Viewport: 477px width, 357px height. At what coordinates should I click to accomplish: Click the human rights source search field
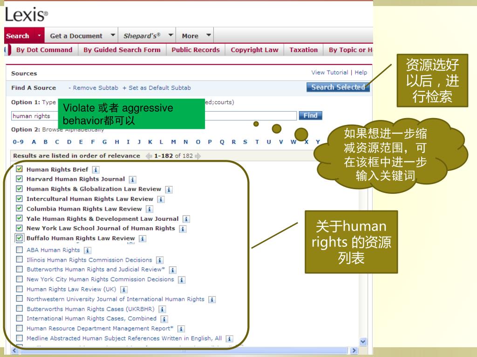point(154,116)
